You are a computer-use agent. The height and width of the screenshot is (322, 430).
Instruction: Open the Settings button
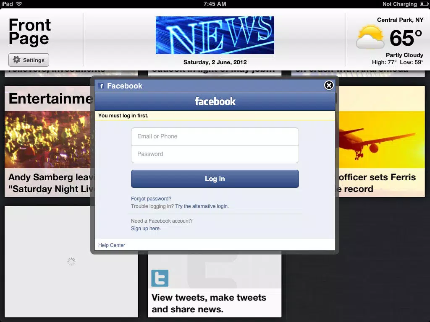[x=29, y=60]
